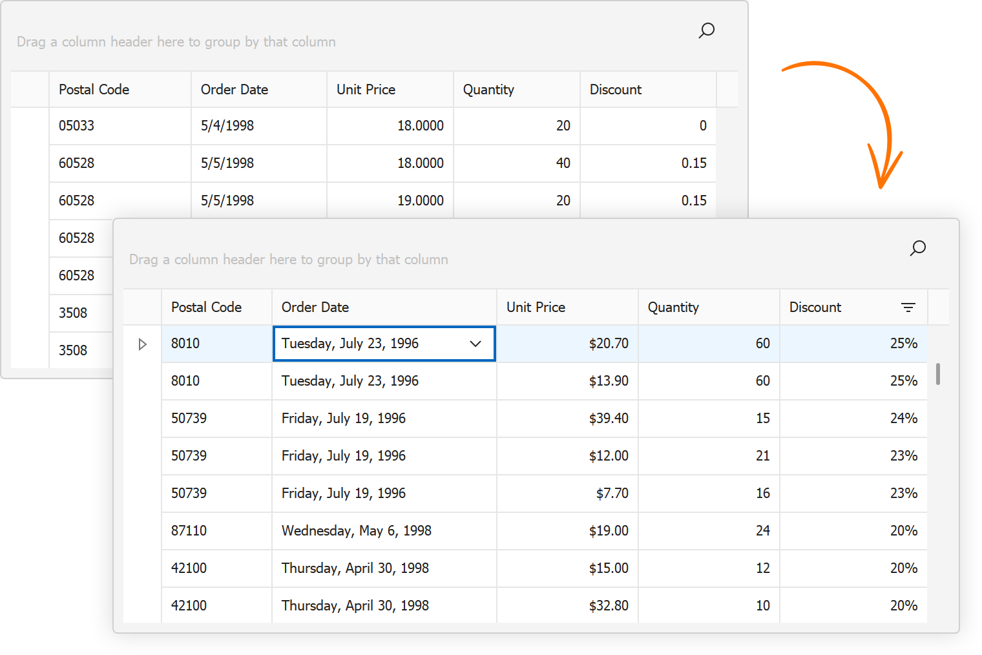The image size is (982, 655).
Task: Sort by Order Date in front grid
Action: coord(315,307)
